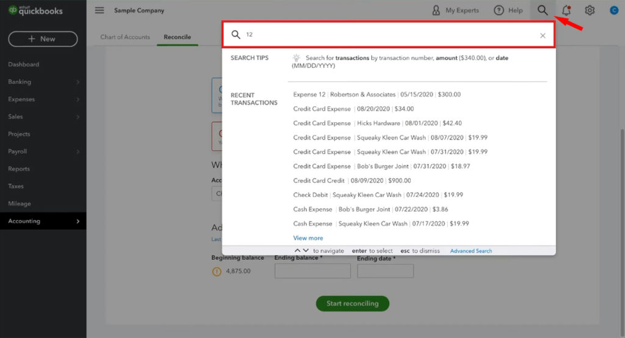Click the beginning balance warning icon
The image size is (625, 338).
[x=217, y=271]
